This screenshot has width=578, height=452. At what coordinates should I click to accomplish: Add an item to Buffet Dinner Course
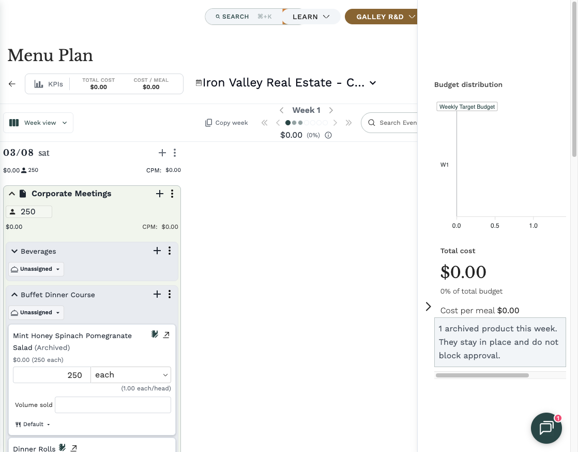point(157,294)
